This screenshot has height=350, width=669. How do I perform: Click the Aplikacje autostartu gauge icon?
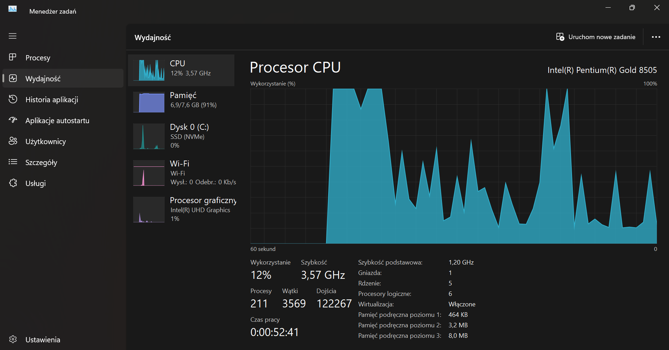tap(13, 120)
